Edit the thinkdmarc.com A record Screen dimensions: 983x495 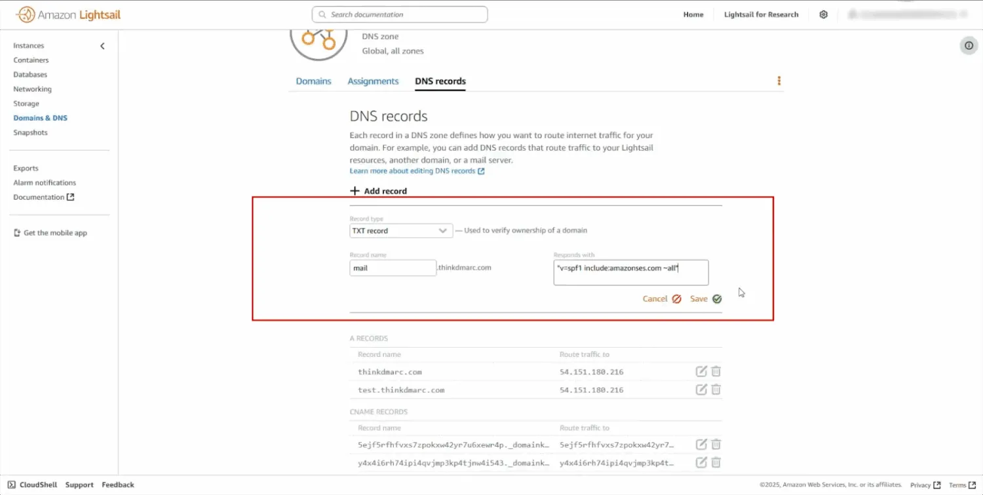pos(701,371)
